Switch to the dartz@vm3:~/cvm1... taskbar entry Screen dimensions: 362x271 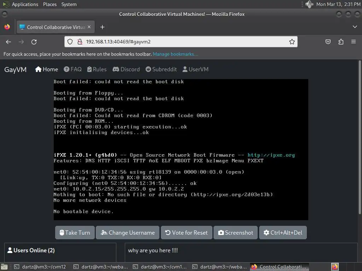(x=160, y=267)
